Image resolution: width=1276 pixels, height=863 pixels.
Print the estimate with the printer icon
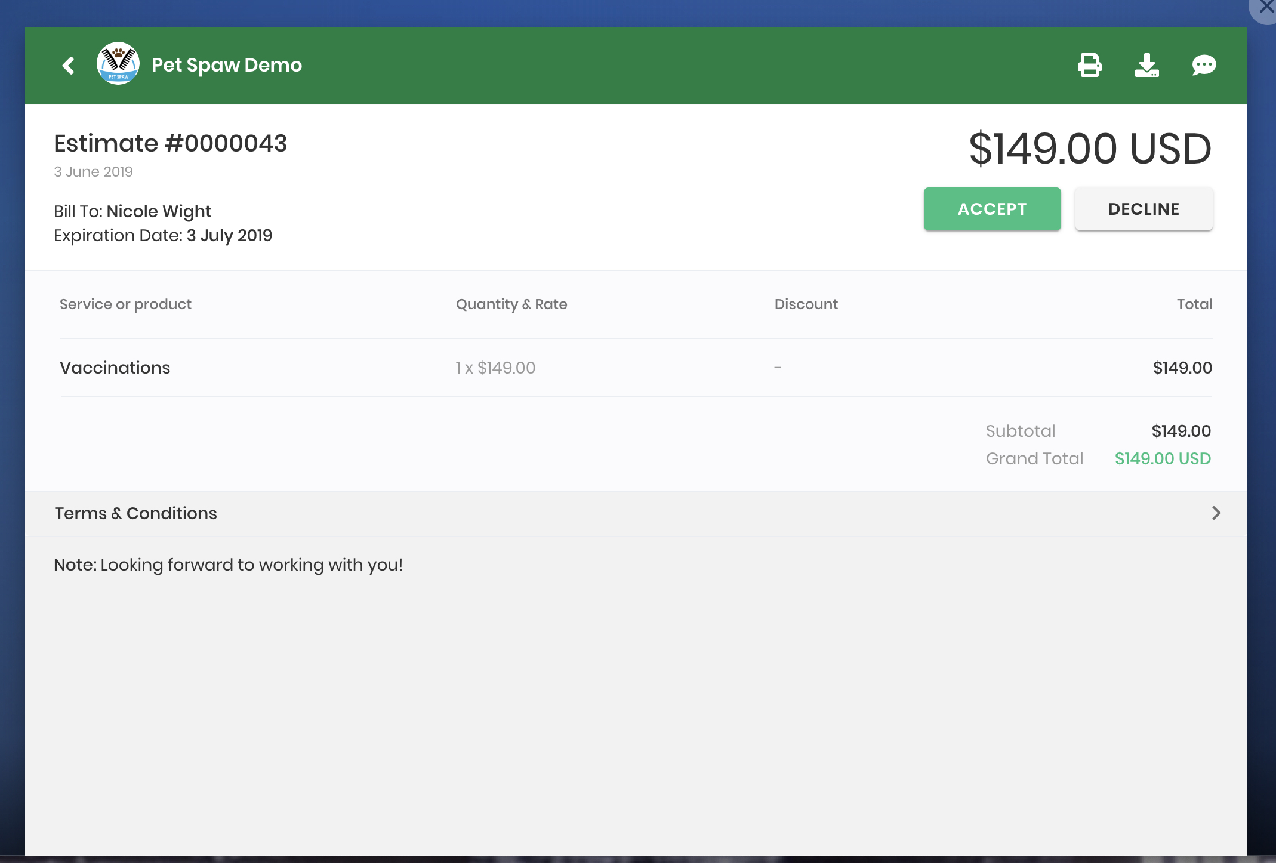1089,65
